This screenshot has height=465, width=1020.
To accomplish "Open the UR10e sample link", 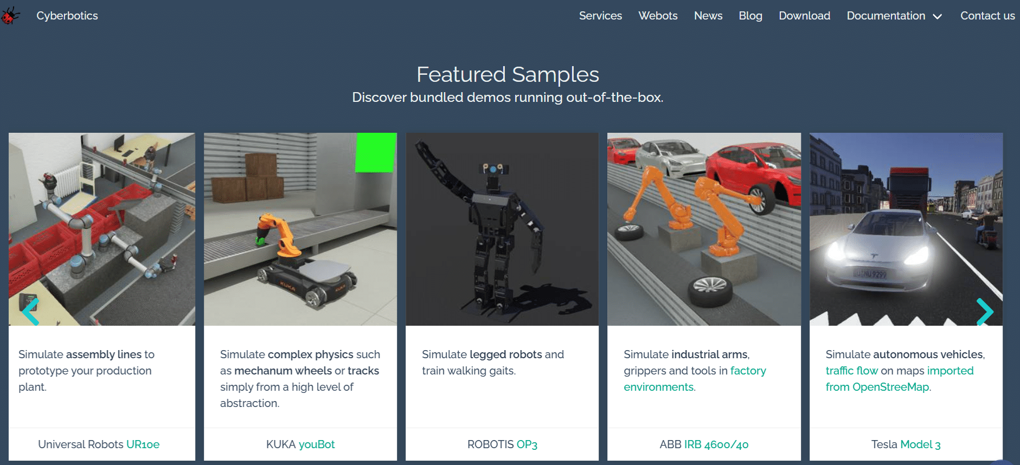I will [143, 444].
